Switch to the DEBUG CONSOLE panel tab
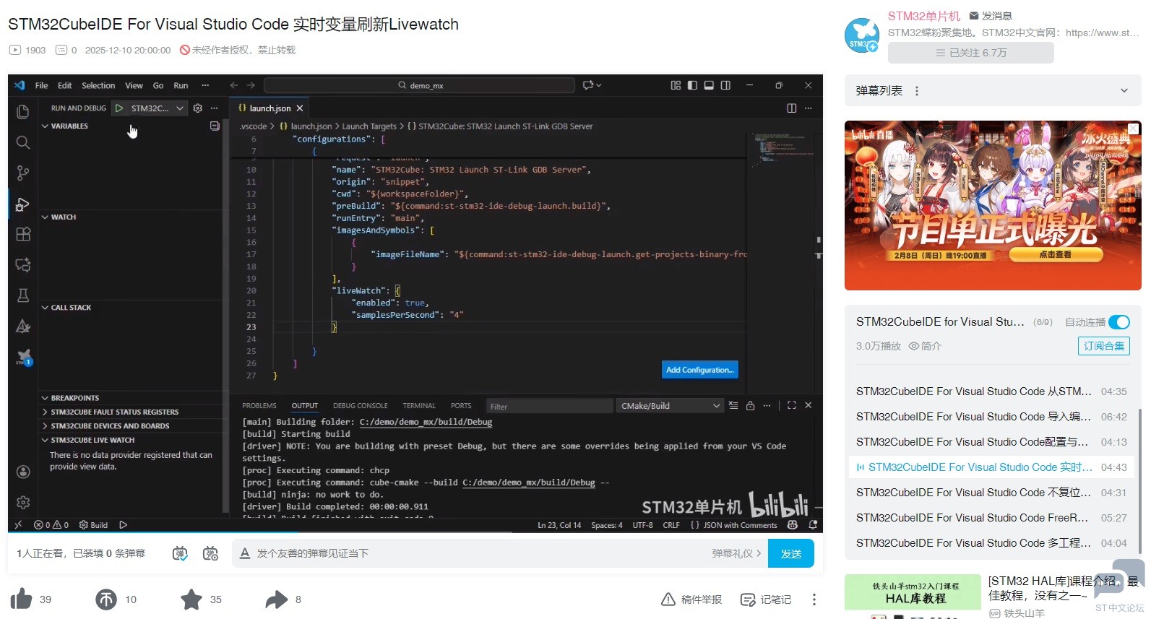Image resolution: width=1151 pixels, height=619 pixels. click(360, 406)
